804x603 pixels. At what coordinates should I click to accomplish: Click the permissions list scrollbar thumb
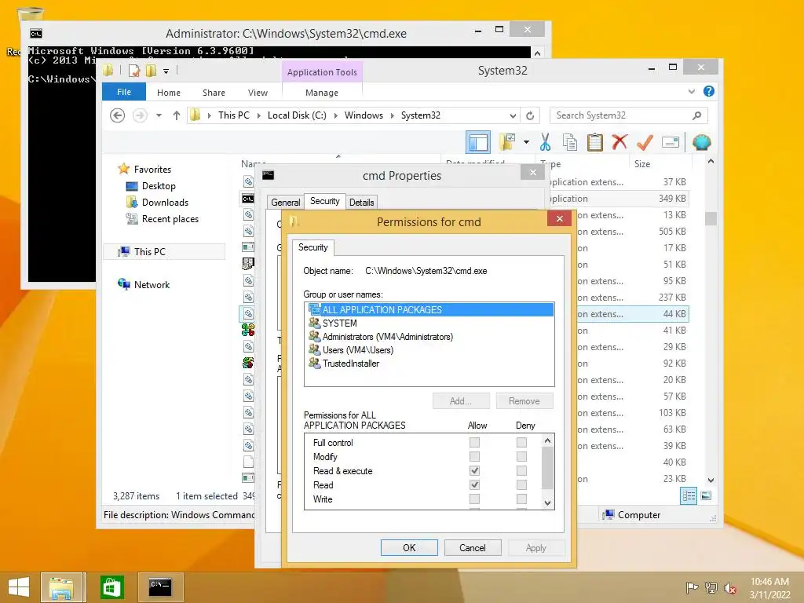547,468
